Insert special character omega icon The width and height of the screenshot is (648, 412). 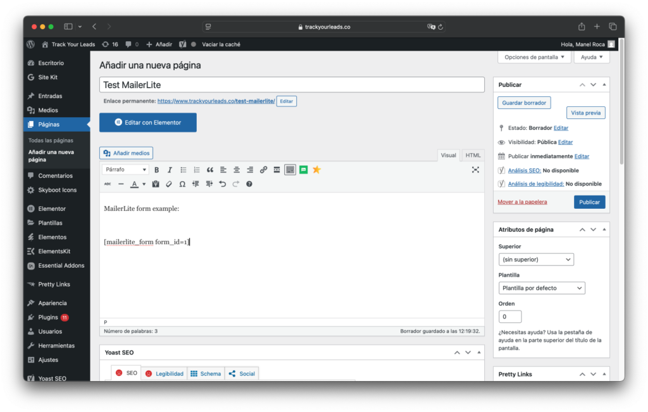pos(182,184)
